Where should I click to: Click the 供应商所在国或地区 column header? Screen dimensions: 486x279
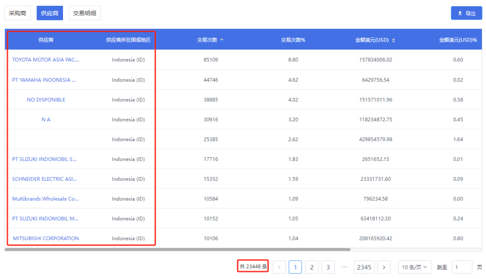point(128,40)
